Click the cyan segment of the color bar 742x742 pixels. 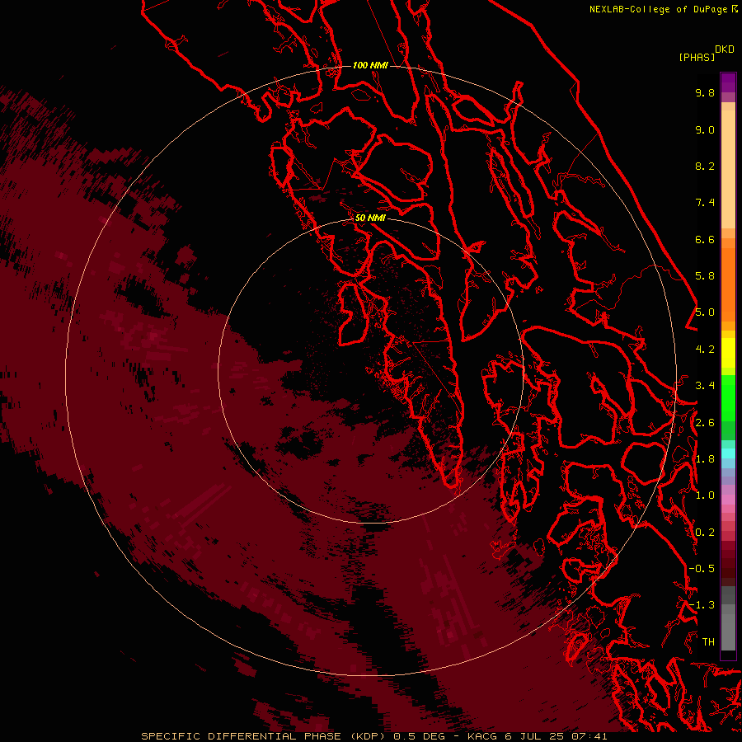(x=728, y=453)
